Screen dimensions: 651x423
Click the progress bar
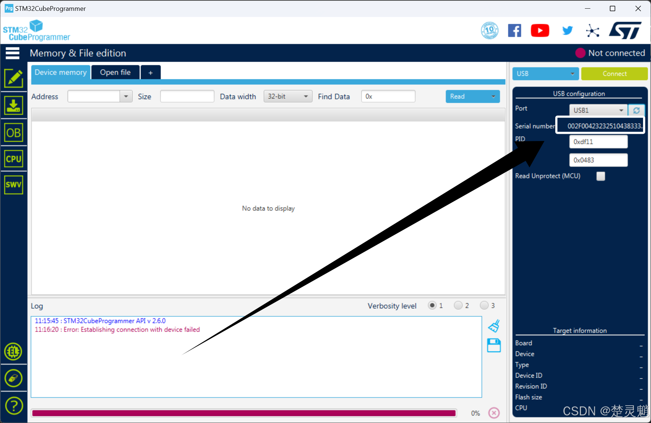coord(244,413)
